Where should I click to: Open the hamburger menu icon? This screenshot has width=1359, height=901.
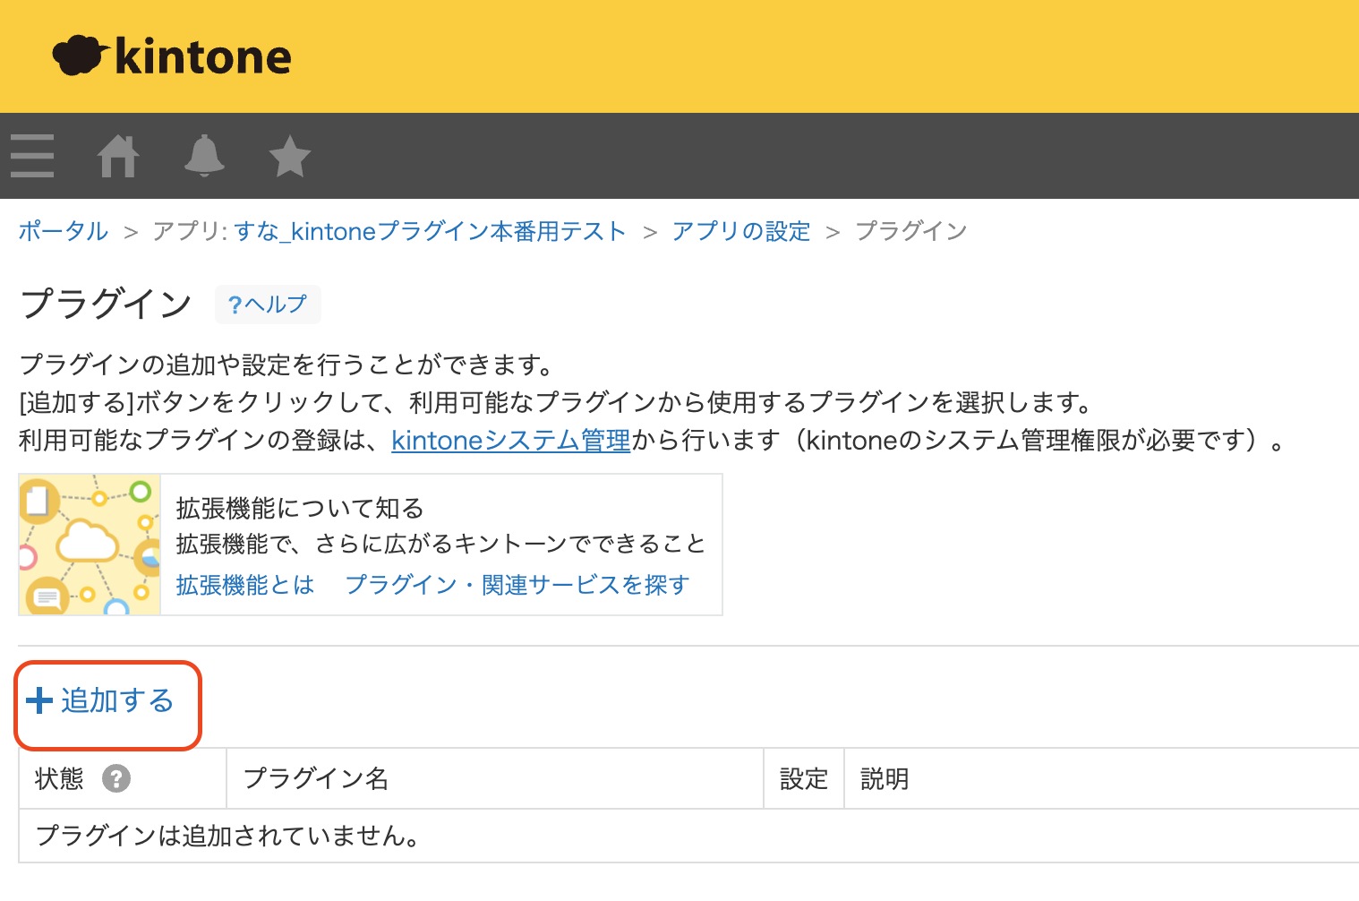(32, 156)
